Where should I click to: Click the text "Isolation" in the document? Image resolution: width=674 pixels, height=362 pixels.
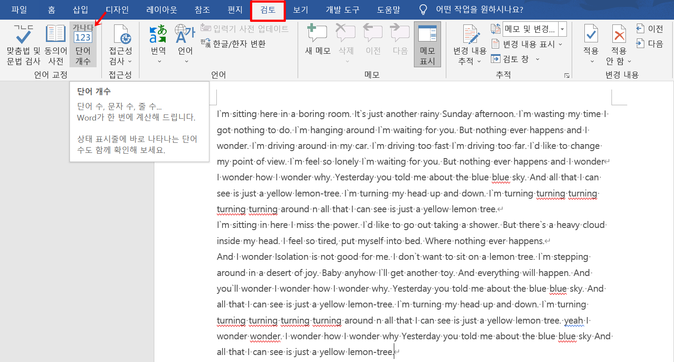(x=292, y=257)
